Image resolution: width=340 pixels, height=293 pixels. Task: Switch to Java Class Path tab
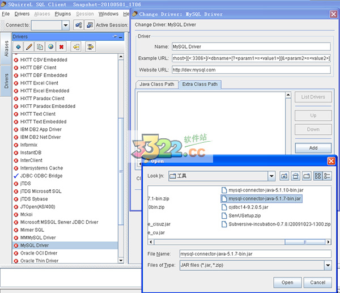coord(157,84)
